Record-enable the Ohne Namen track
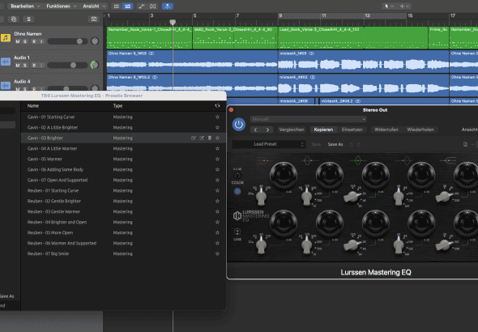Viewport: 478px width, 332px height. click(34, 41)
